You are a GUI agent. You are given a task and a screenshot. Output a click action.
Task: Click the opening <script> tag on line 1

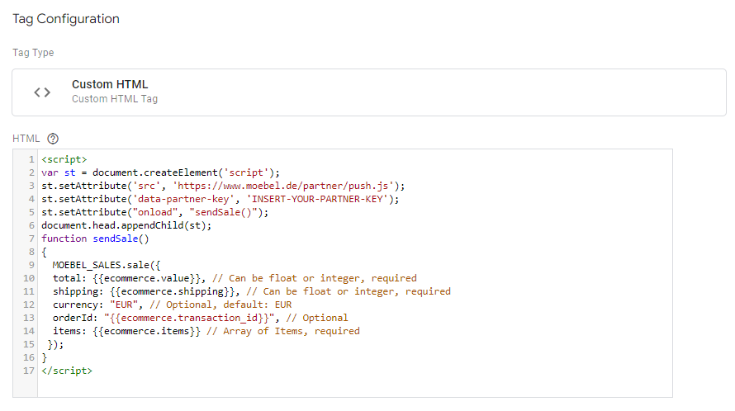pos(64,159)
